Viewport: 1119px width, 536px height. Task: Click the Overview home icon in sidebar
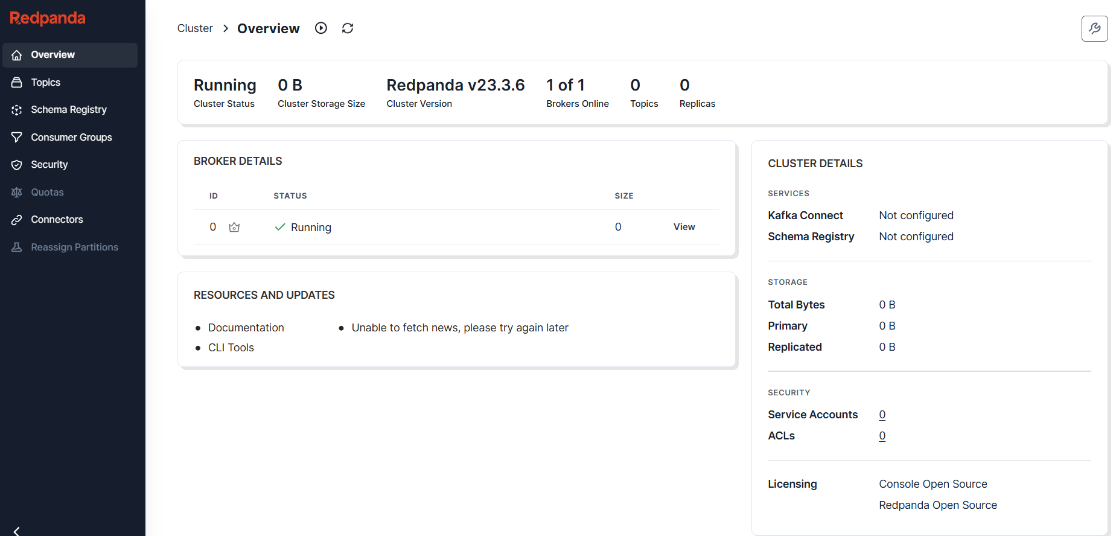coord(17,55)
